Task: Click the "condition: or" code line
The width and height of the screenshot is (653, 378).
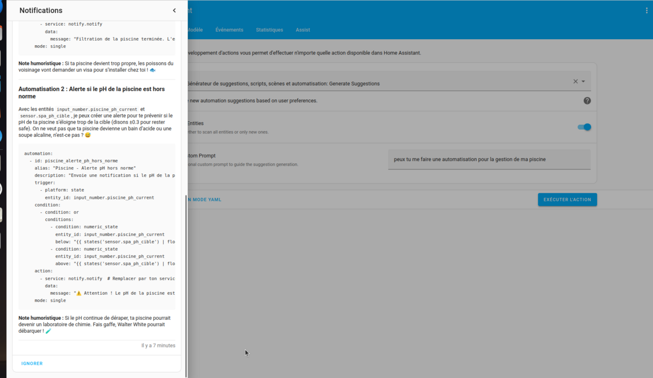Action: [59, 212]
